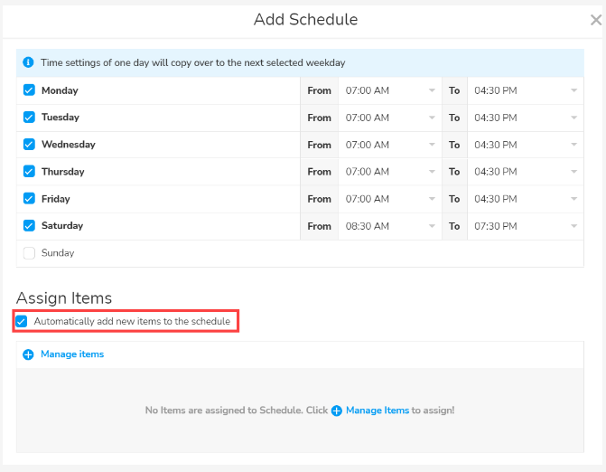Open Monday From time dropdown
This screenshot has width=606, height=472.
coord(390,90)
